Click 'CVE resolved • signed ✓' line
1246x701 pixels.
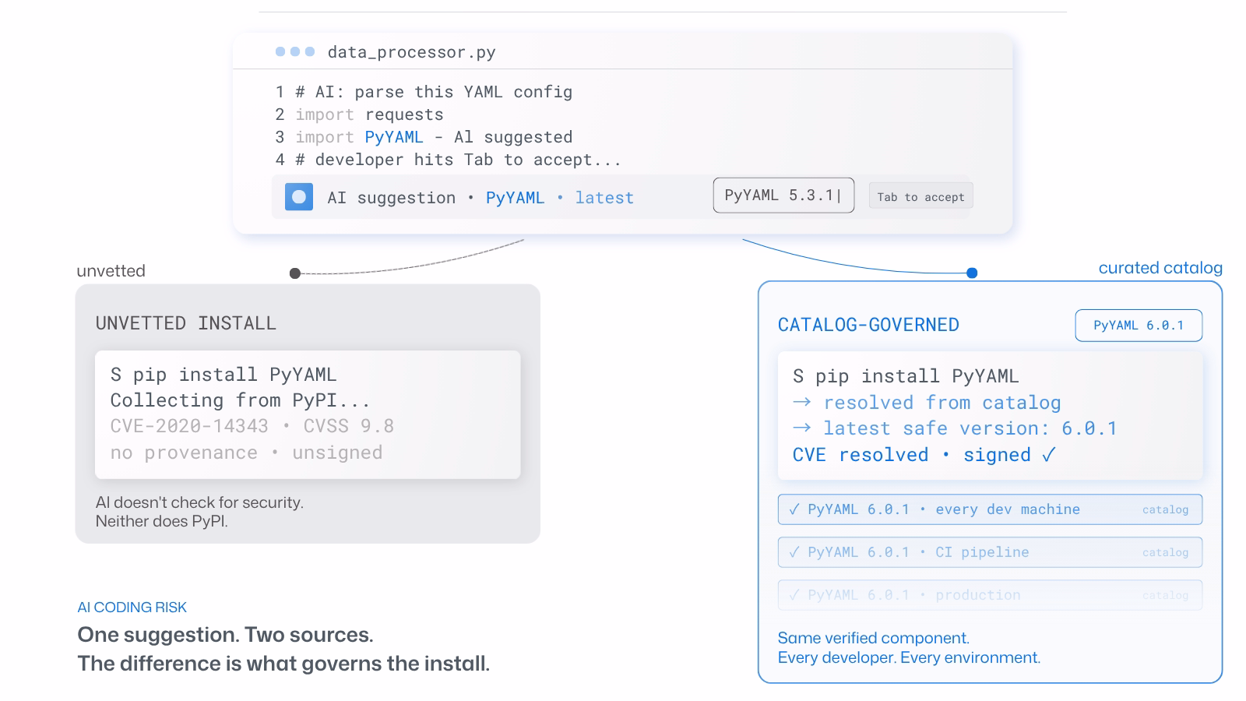point(924,455)
